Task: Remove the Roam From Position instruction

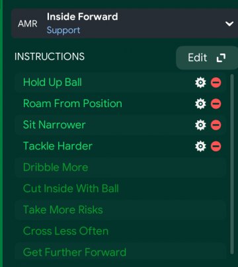Action: click(x=216, y=104)
